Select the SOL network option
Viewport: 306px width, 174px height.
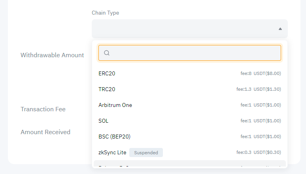103,121
